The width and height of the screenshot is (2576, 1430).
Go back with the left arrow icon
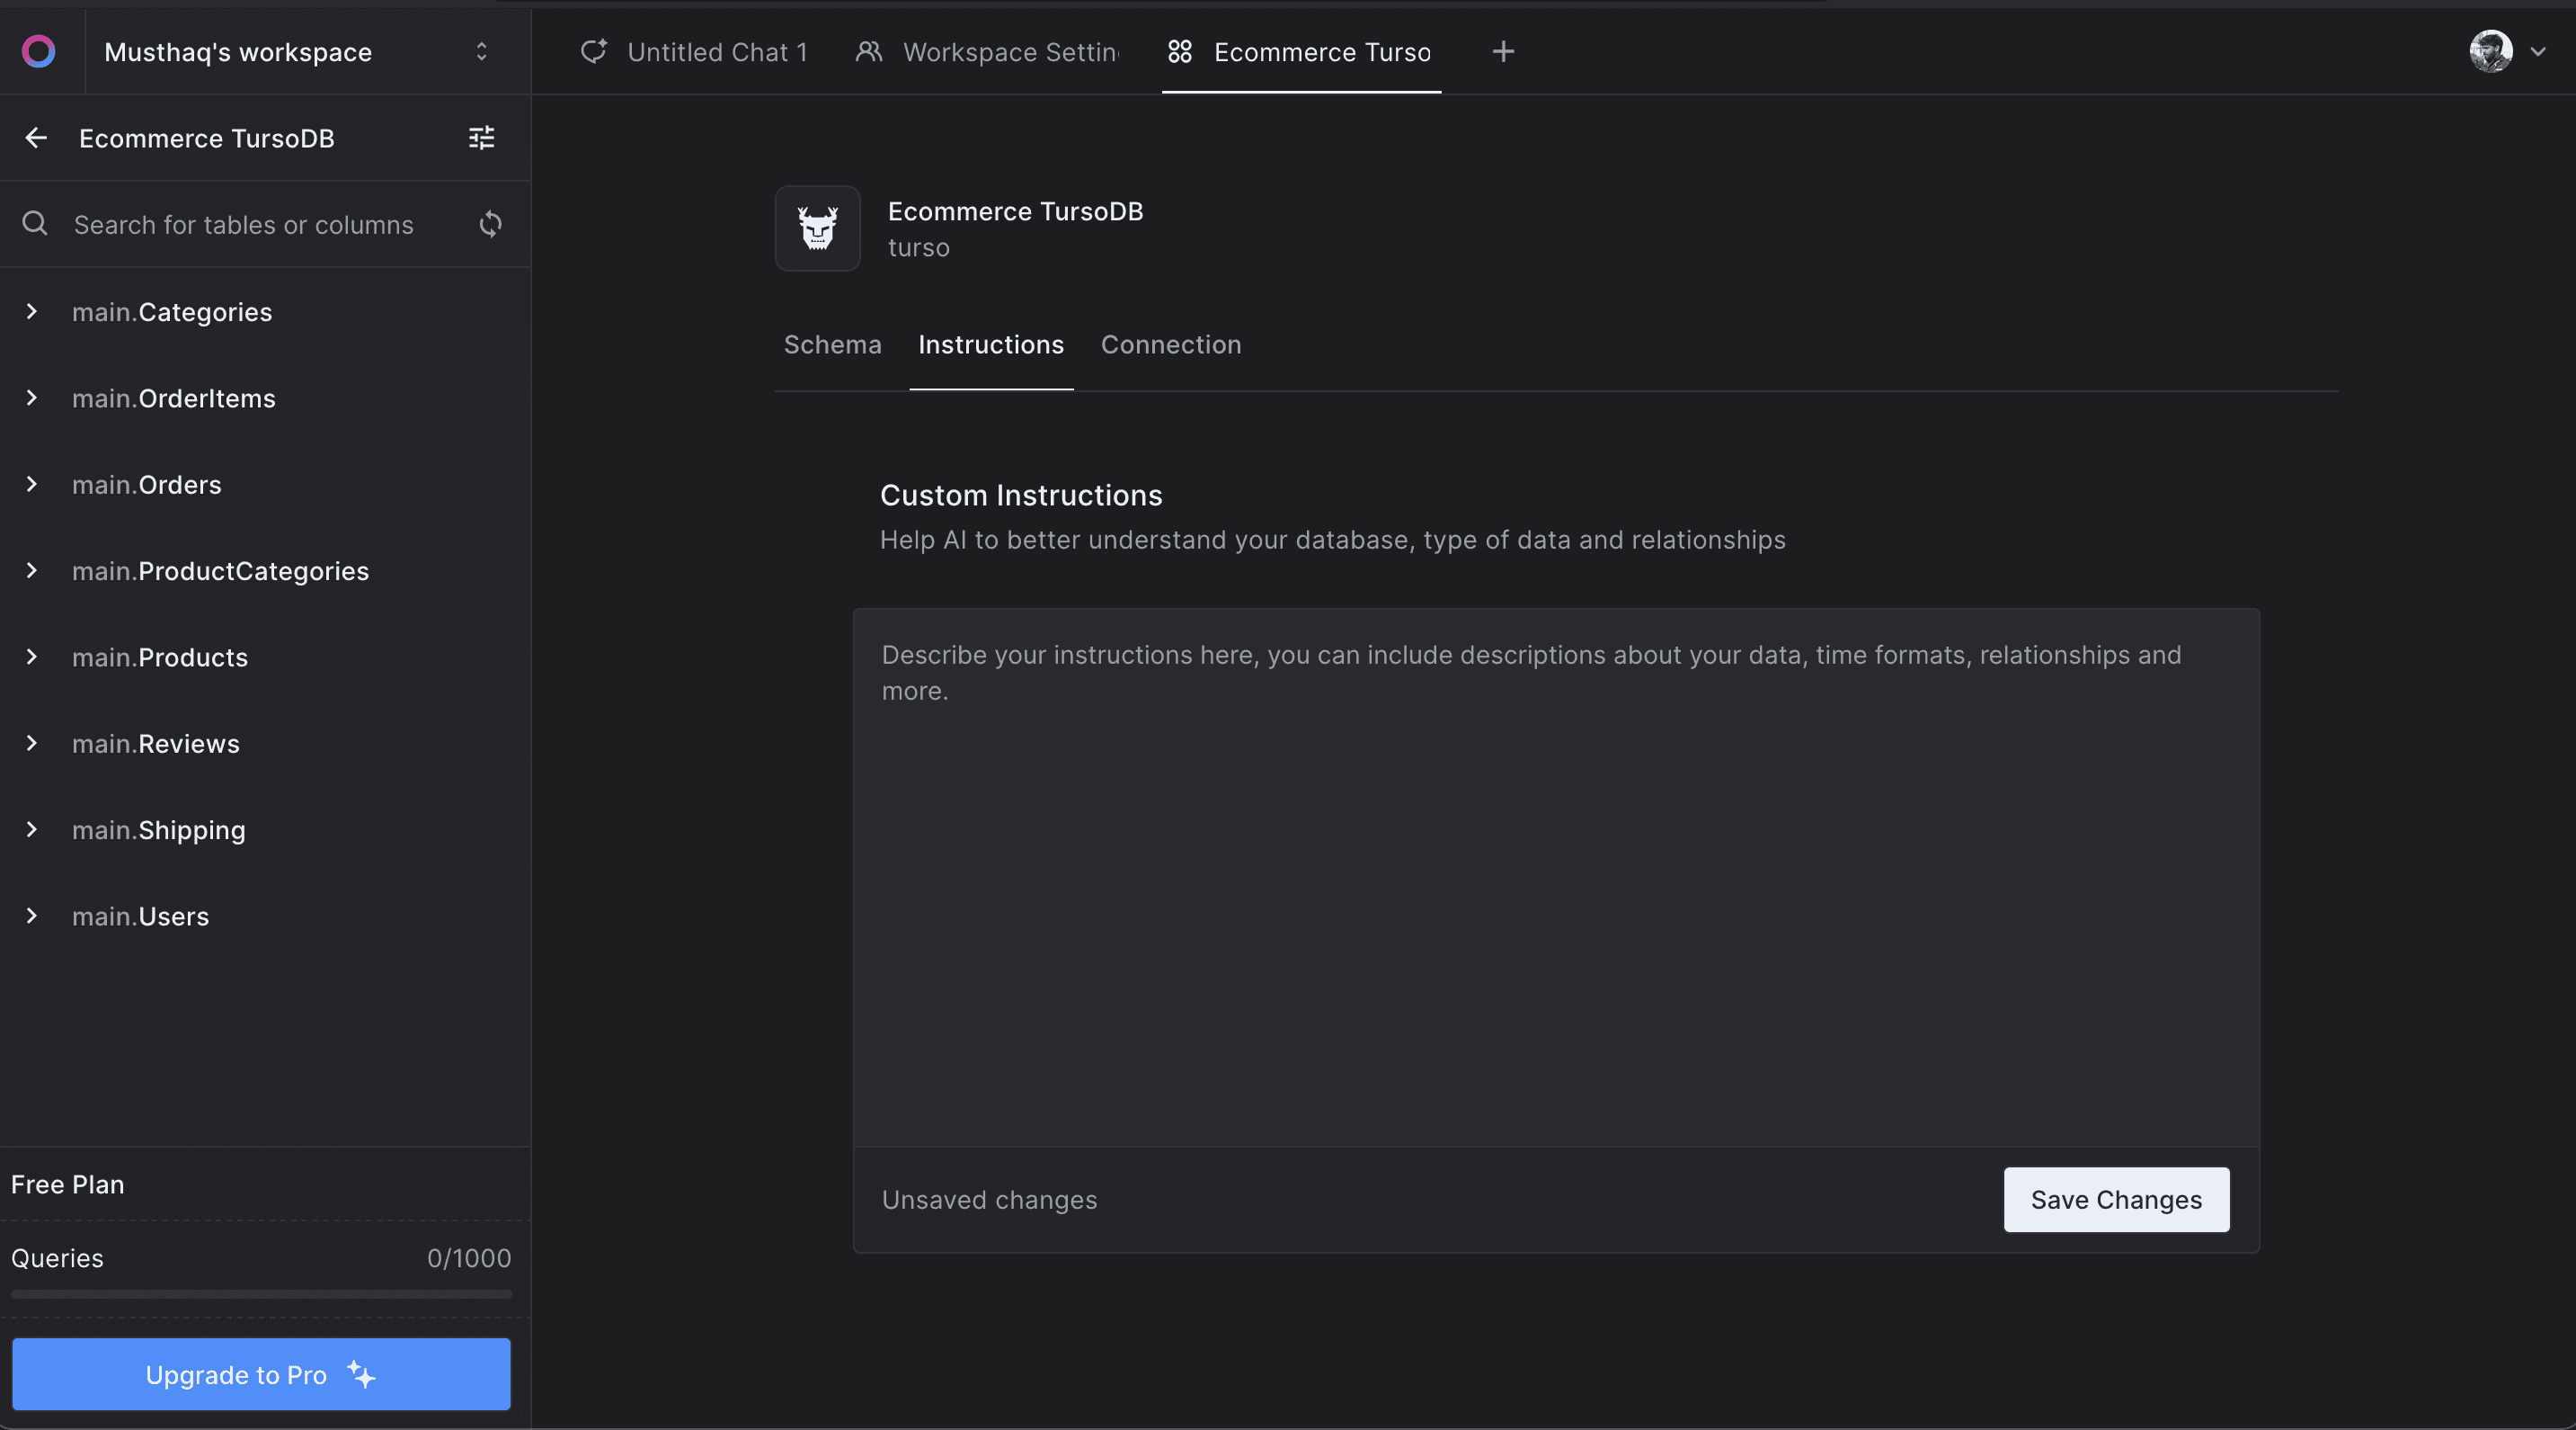[x=36, y=139]
